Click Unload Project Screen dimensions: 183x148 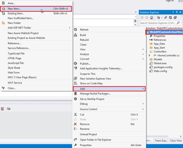(109, 134)
